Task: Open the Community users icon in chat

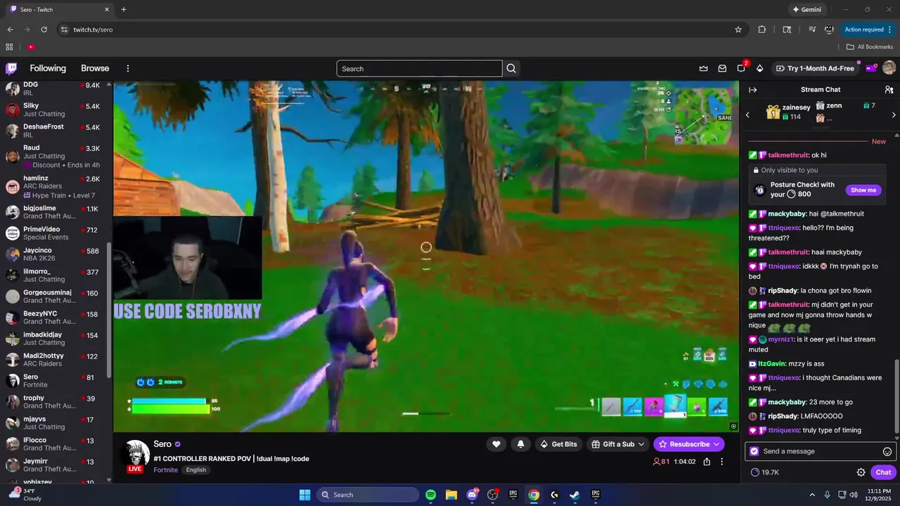Action: 889,89
